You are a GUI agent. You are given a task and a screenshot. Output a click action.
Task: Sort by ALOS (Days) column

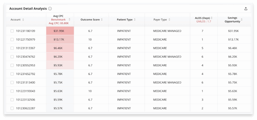coord(212,18)
